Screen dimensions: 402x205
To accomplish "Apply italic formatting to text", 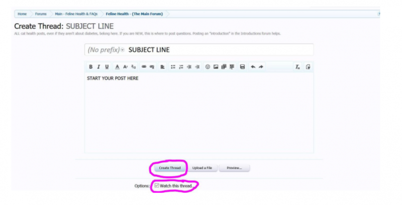I will [x=99, y=67].
